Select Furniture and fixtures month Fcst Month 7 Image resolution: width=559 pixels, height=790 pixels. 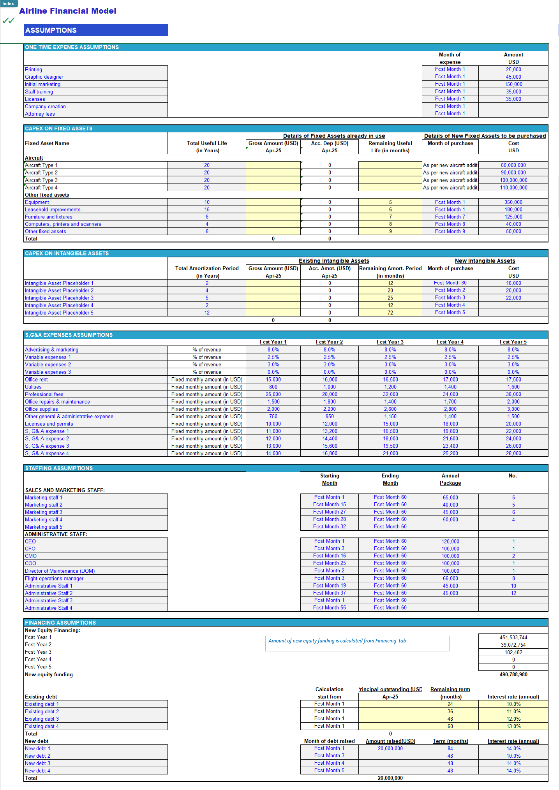(x=450, y=217)
